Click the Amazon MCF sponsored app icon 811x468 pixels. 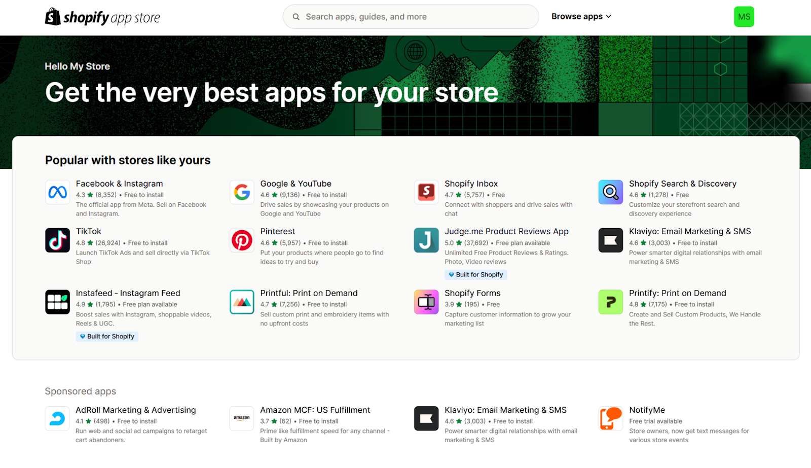coord(241,418)
